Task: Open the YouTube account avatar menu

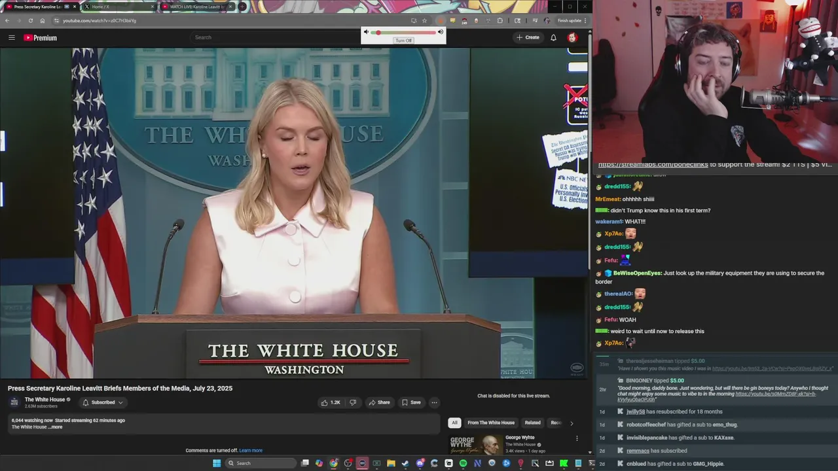Action: [x=572, y=37]
